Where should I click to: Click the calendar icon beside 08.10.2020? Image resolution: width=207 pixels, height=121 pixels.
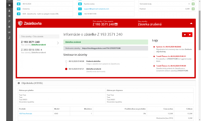[19, 4]
